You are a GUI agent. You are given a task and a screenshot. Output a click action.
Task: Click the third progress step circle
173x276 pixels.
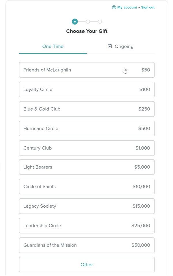100,22
